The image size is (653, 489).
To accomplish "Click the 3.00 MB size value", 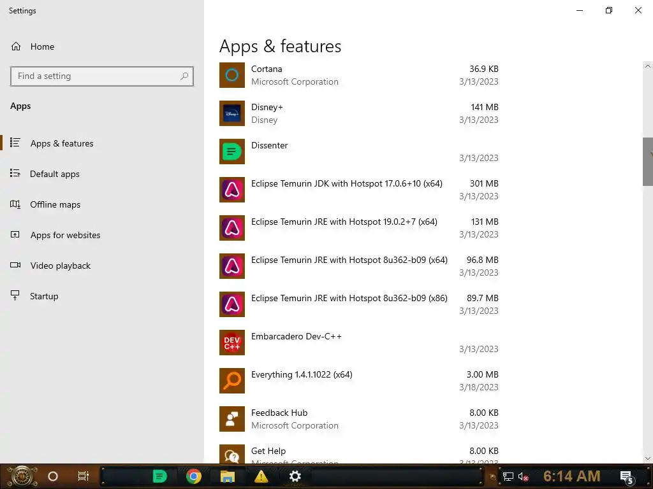I will 483,374.
